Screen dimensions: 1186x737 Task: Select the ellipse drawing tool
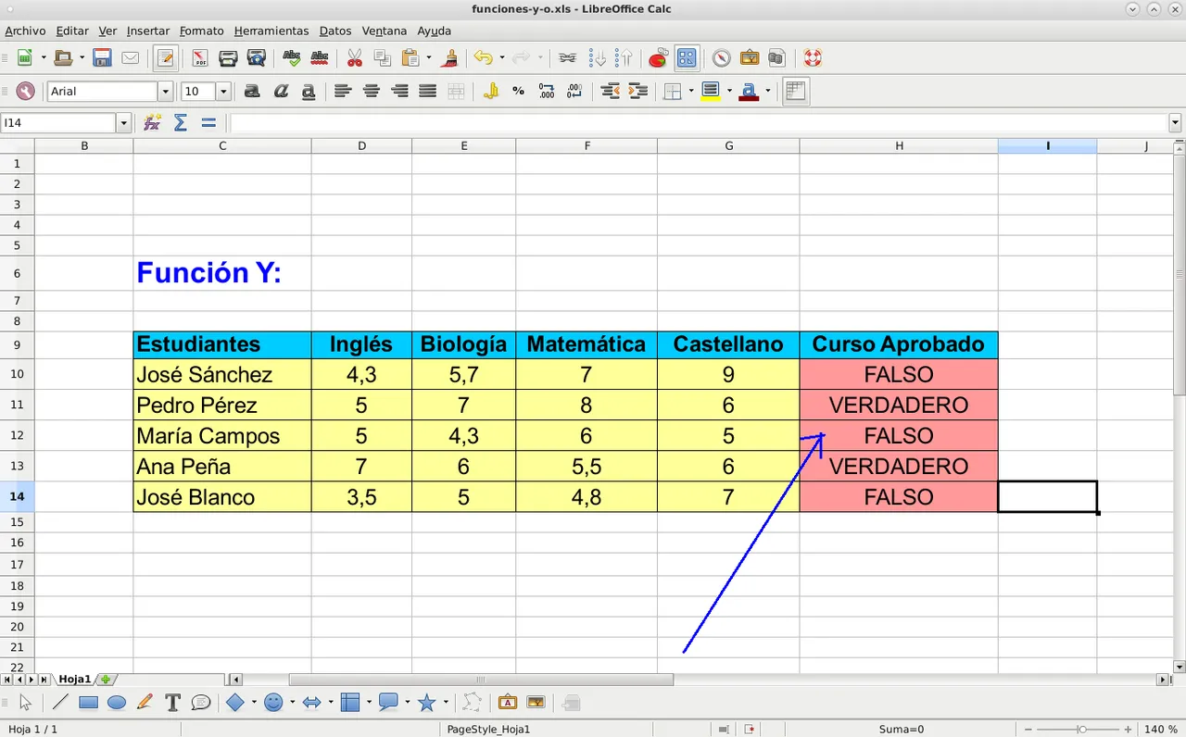tap(116, 702)
